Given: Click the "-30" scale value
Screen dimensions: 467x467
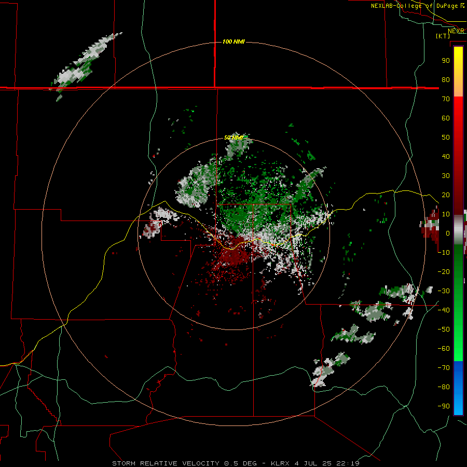Looking at the screenshot, I should (x=444, y=291).
